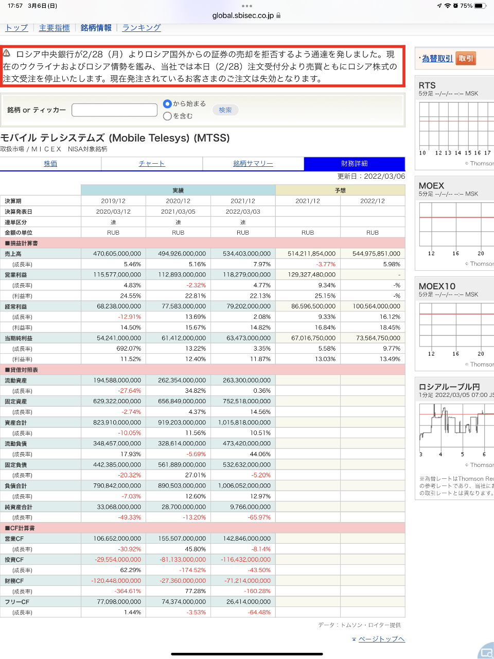Tap the battery icon in status bar
This screenshot has width=494, height=659.
pyautogui.click(x=480, y=6)
